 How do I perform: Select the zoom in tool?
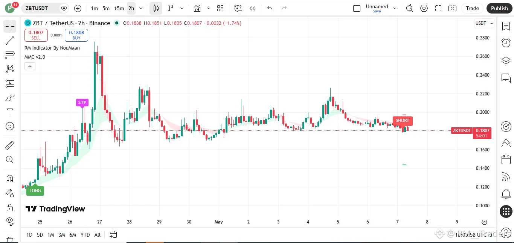(x=10, y=159)
